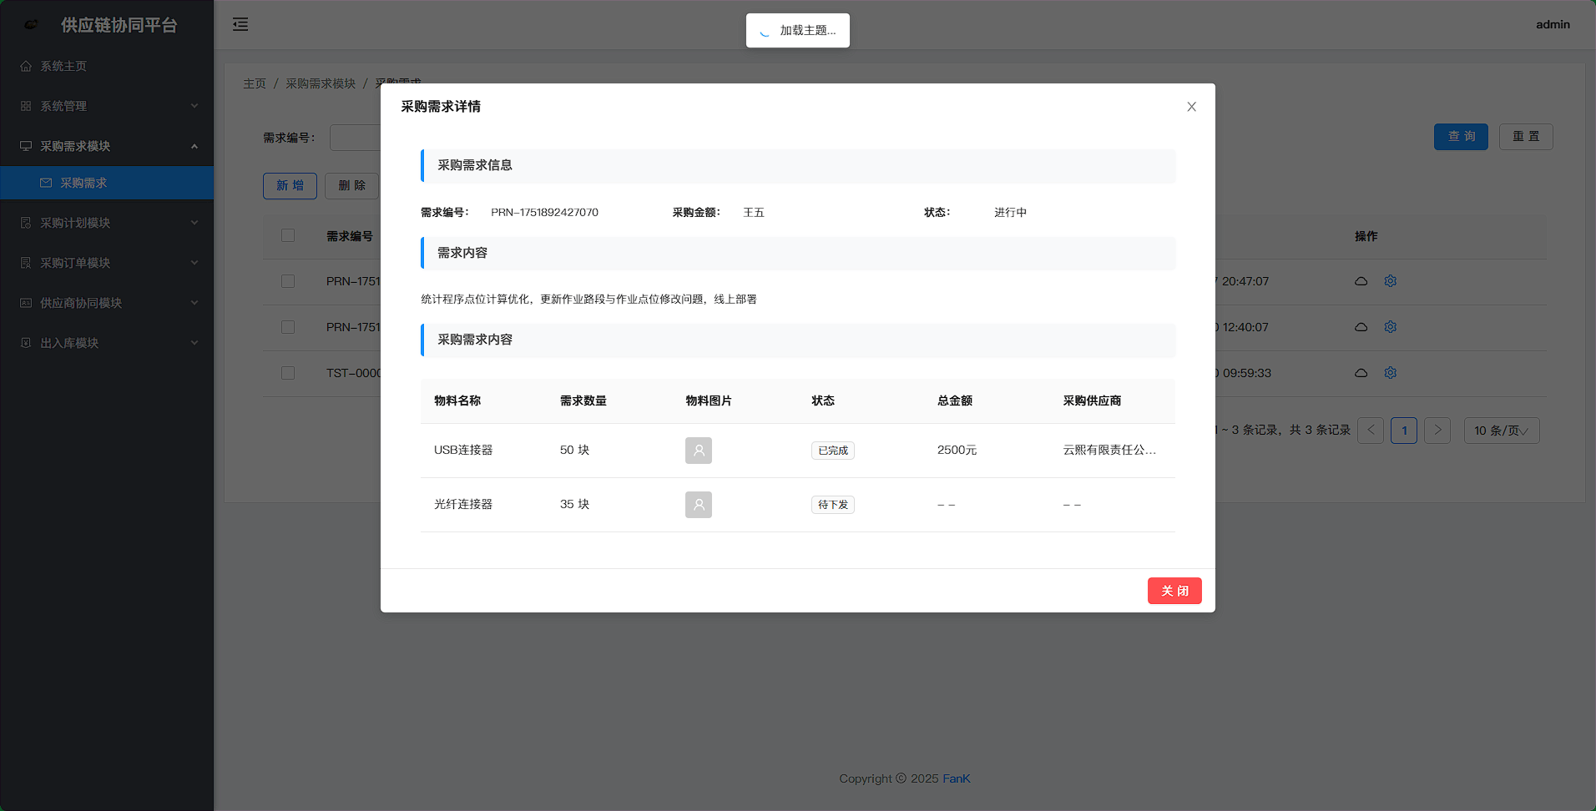Open the 10 条/页 page size dropdown

[x=1501, y=431]
